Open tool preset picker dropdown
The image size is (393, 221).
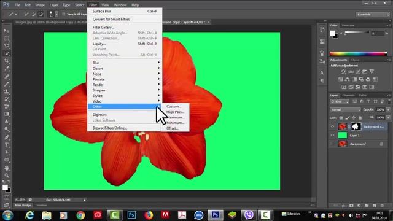pos(16,14)
